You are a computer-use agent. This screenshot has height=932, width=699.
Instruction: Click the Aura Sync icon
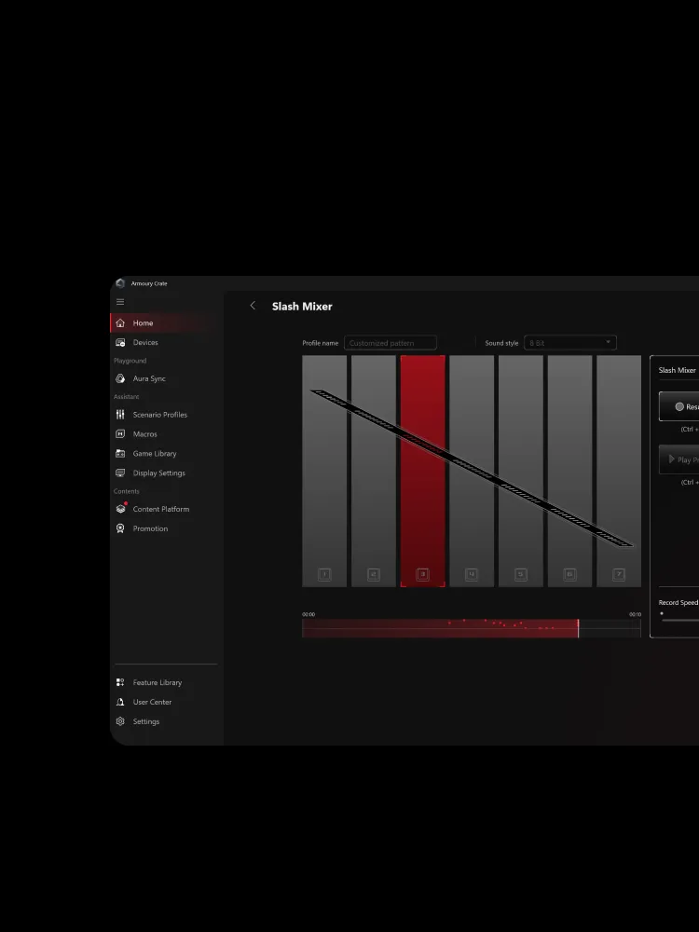(x=120, y=378)
